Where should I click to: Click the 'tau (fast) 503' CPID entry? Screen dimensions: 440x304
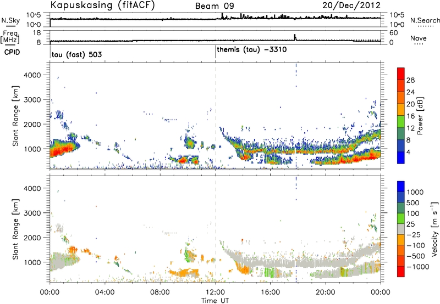pos(76,54)
